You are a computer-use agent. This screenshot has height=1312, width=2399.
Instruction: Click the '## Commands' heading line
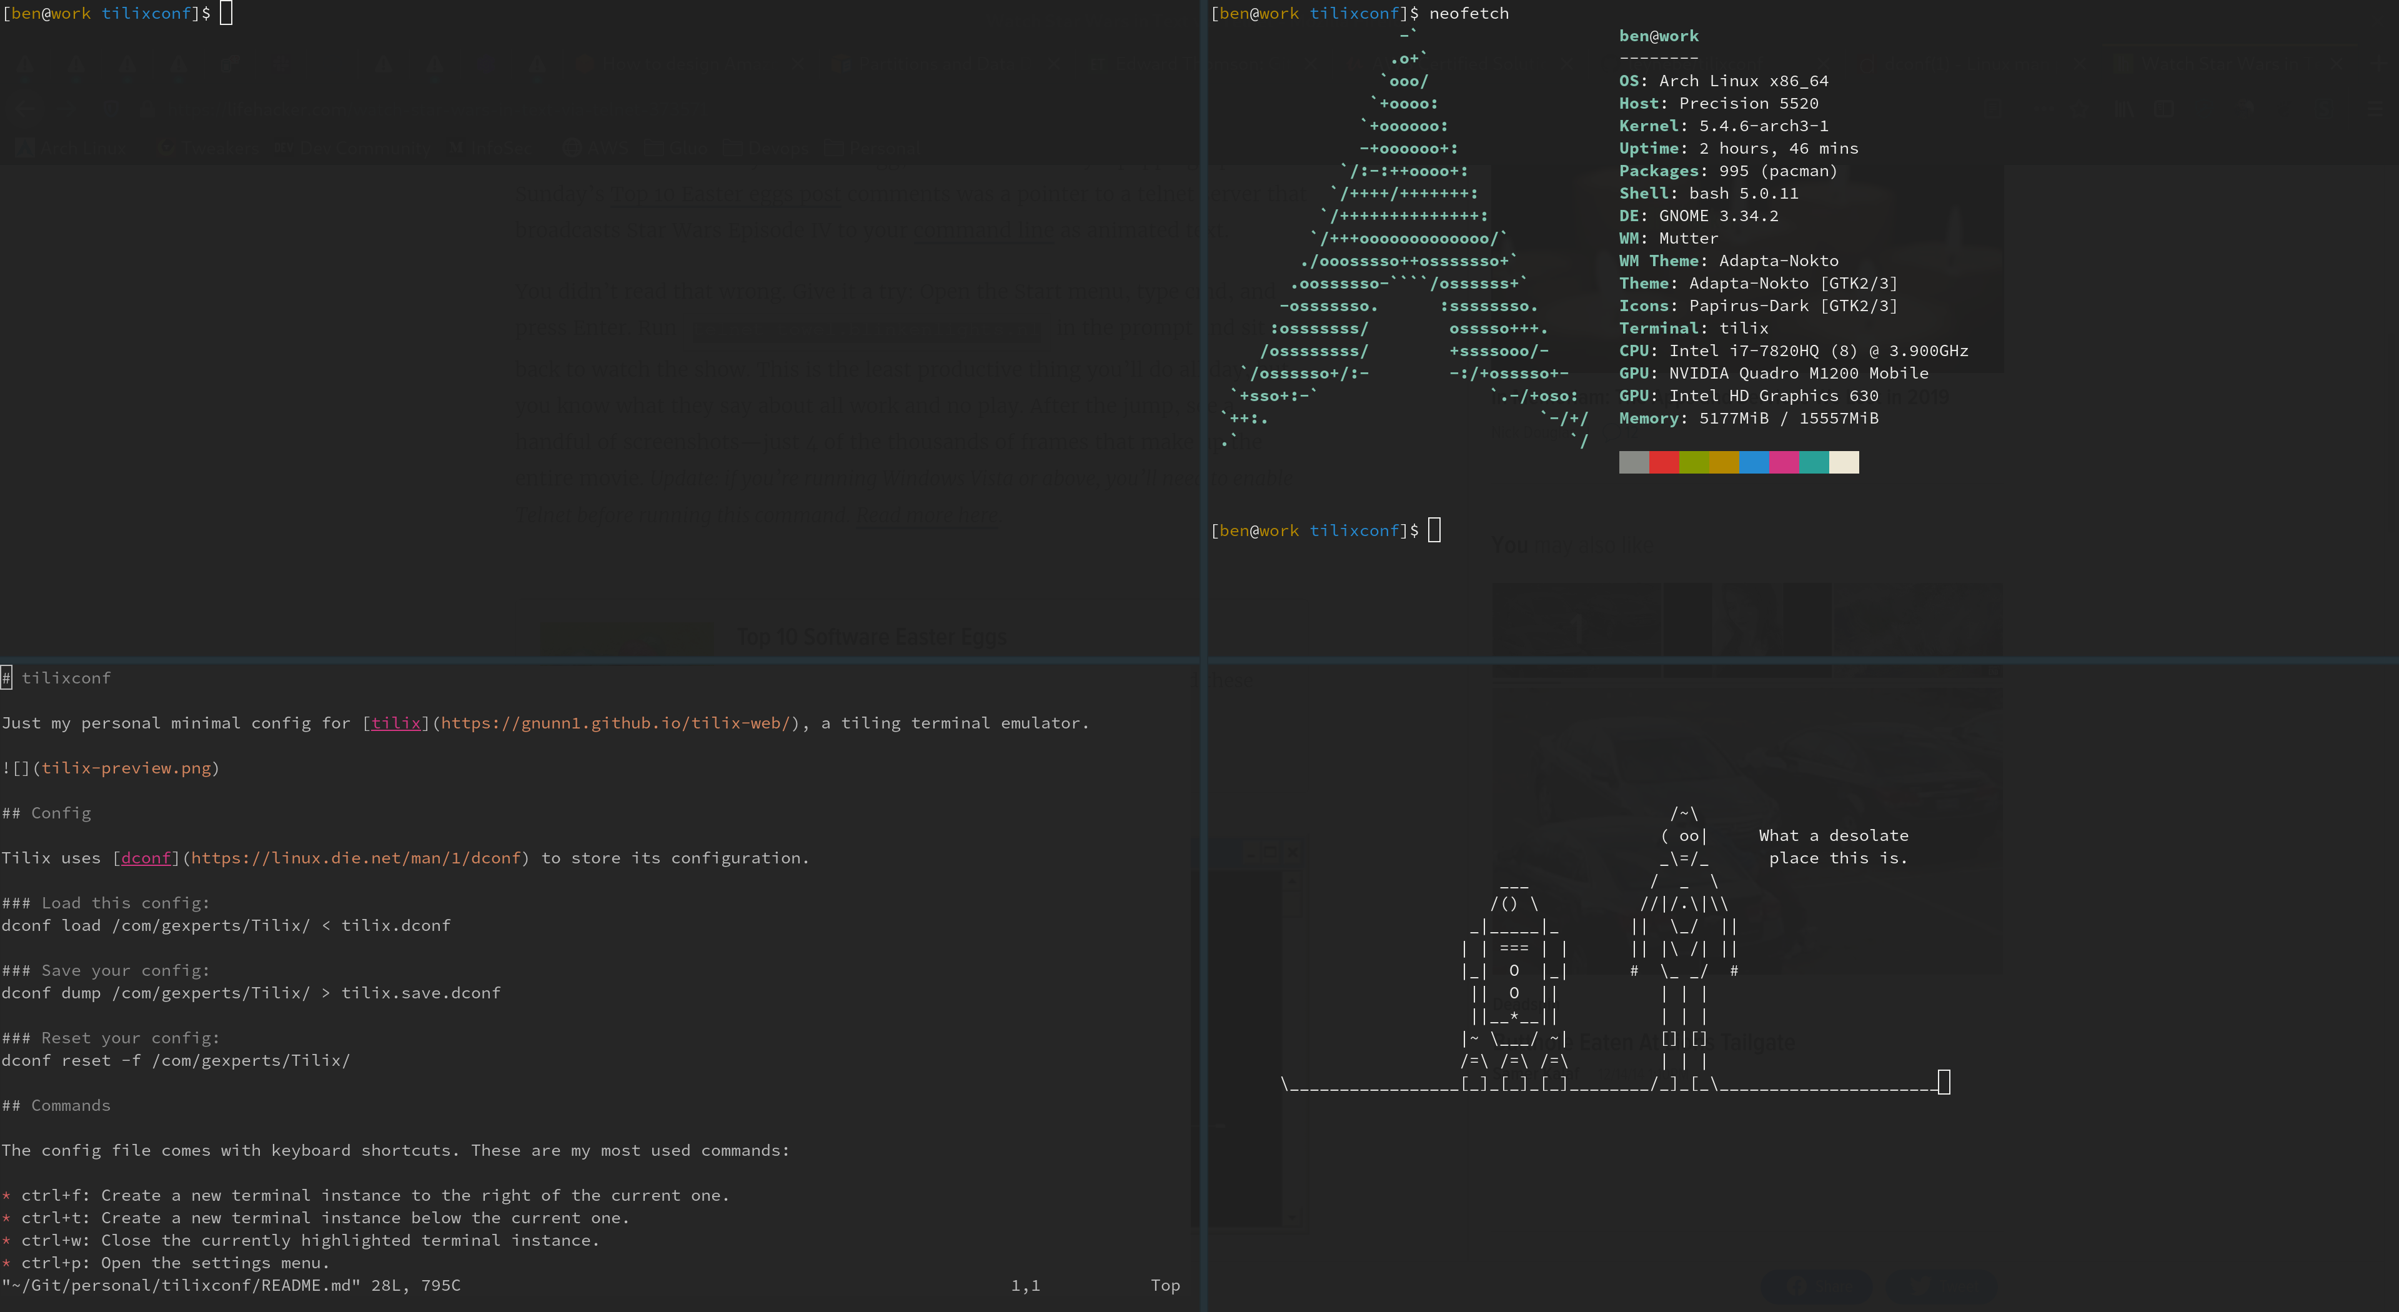pyautogui.click(x=56, y=1105)
